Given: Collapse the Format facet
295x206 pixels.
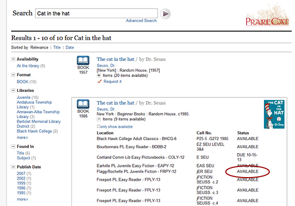Looking at the screenshot, I should [13, 75].
